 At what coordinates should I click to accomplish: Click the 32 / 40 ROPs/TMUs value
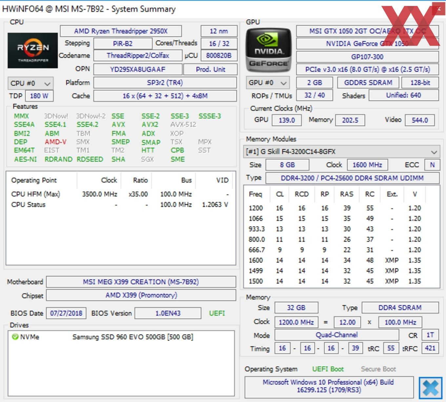pyautogui.click(x=314, y=95)
